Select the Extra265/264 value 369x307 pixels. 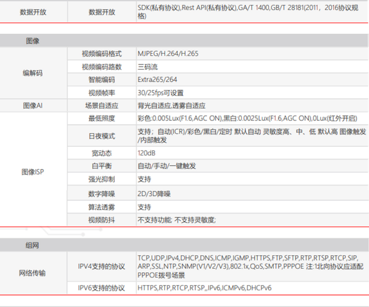point(157,79)
